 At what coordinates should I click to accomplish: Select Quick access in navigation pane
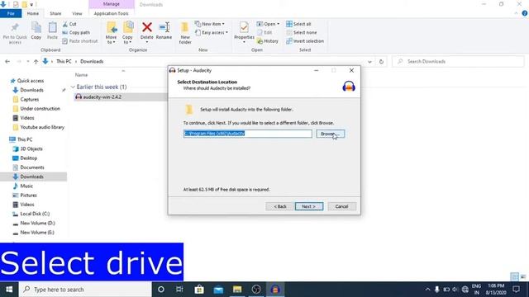[31, 81]
